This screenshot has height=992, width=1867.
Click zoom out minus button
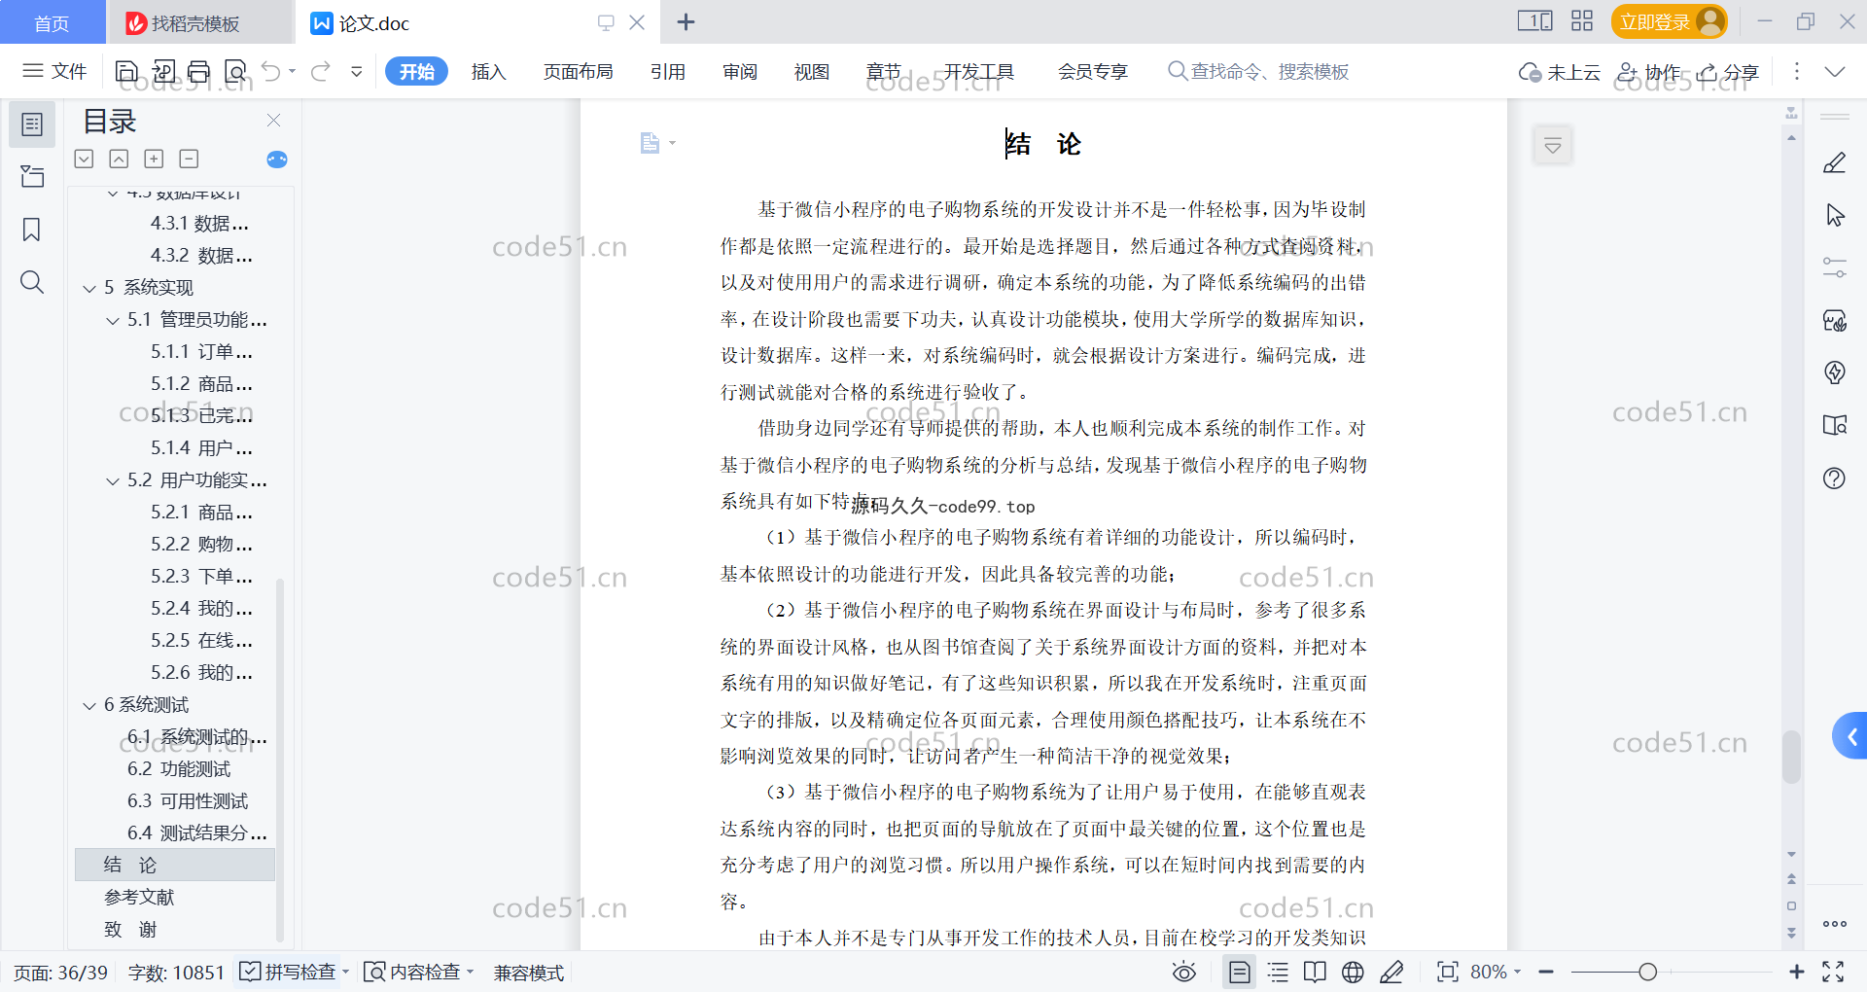coord(1546,972)
